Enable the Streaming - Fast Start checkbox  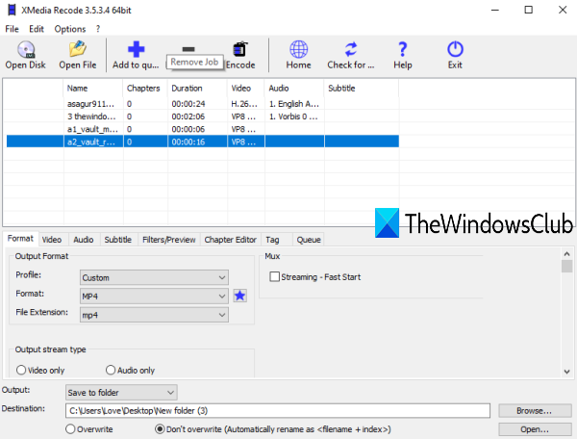point(274,276)
